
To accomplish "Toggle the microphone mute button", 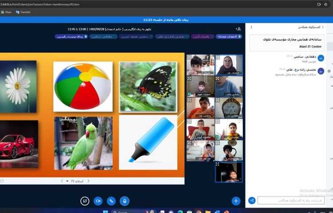I will tap(124, 201).
